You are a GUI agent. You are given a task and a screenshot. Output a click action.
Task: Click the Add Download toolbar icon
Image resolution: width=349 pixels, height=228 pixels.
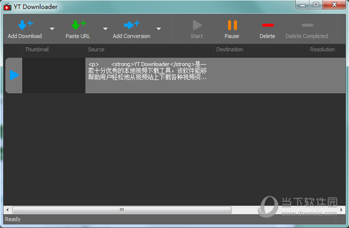25,25
